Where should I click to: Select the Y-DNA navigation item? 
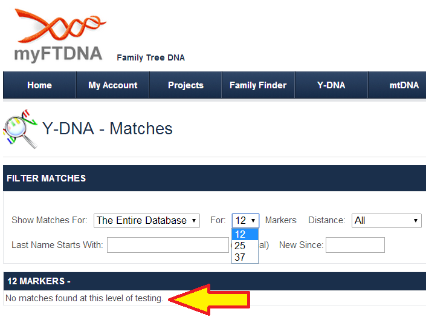tap(331, 85)
